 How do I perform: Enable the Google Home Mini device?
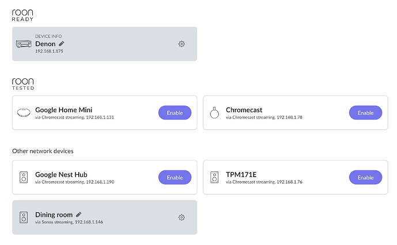(175, 113)
